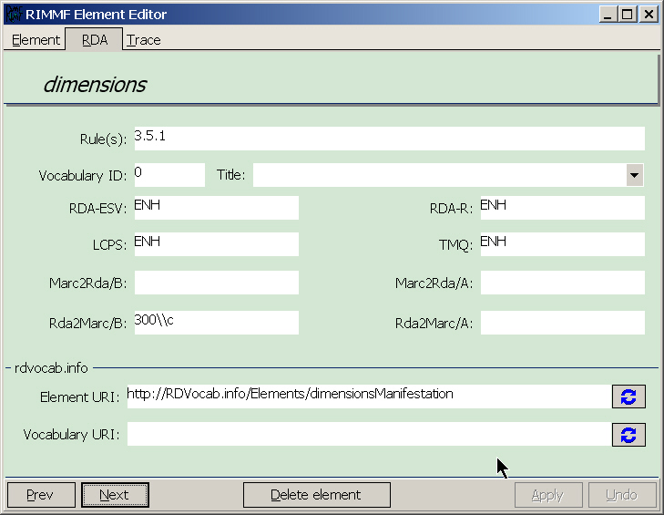Select the TMQ text field

(x=562, y=244)
